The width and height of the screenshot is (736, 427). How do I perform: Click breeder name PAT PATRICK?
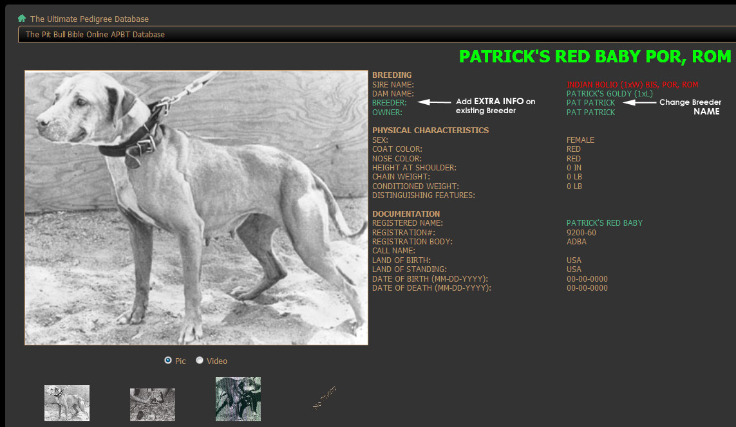click(x=590, y=103)
